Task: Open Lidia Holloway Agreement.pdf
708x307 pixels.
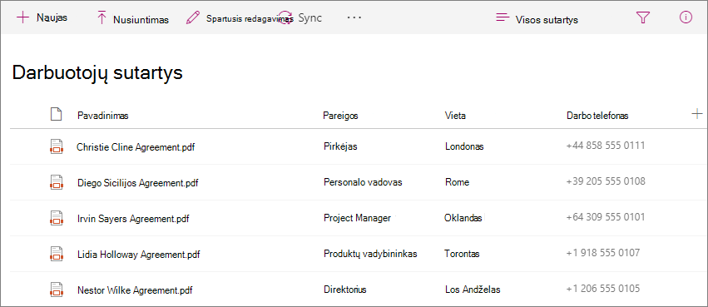Action: coord(139,255)
